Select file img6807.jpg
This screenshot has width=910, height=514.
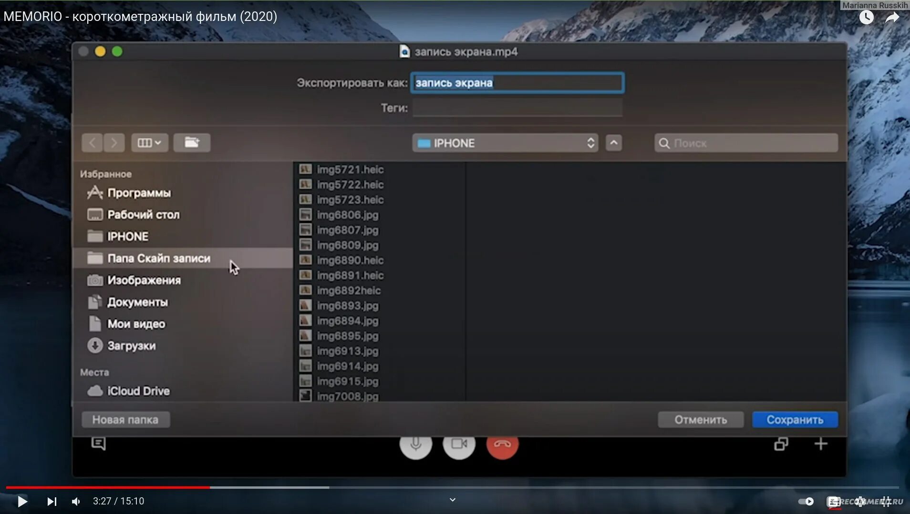348,230
